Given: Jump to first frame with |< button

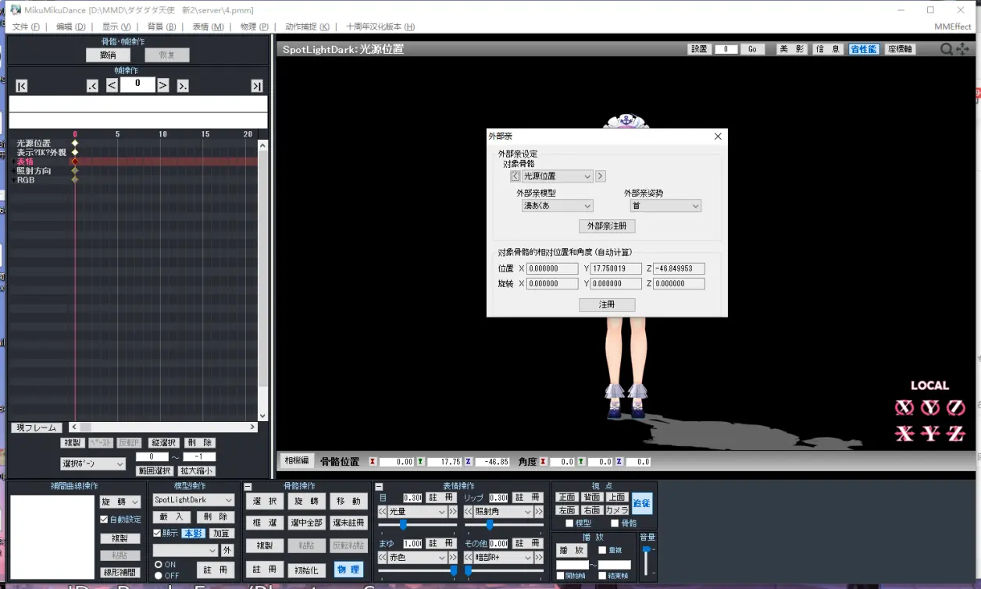Looking at the screenshot, I should 22,86.
